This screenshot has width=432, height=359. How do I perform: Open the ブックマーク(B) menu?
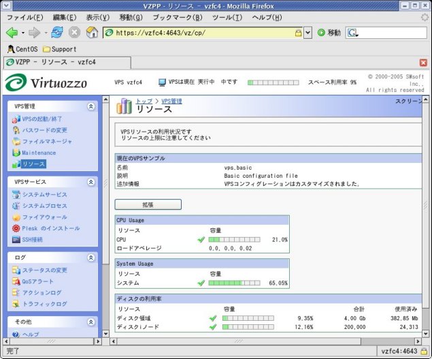coord(178,18)
